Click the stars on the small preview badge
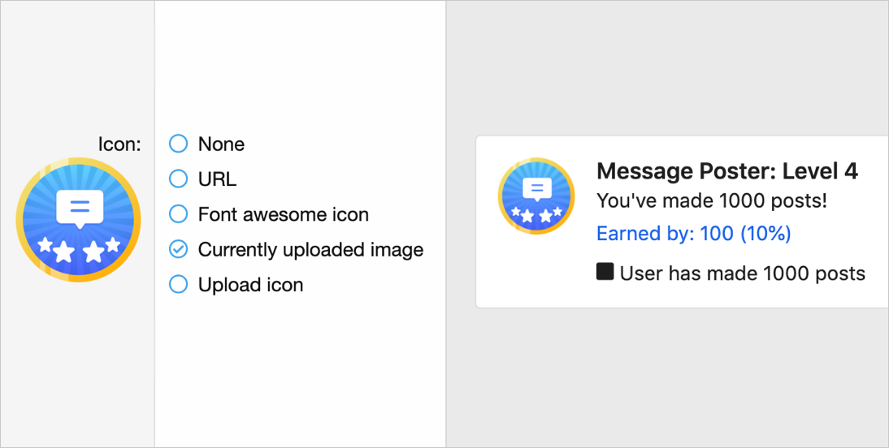Screen dimensions: 889x448 point(536,214)
